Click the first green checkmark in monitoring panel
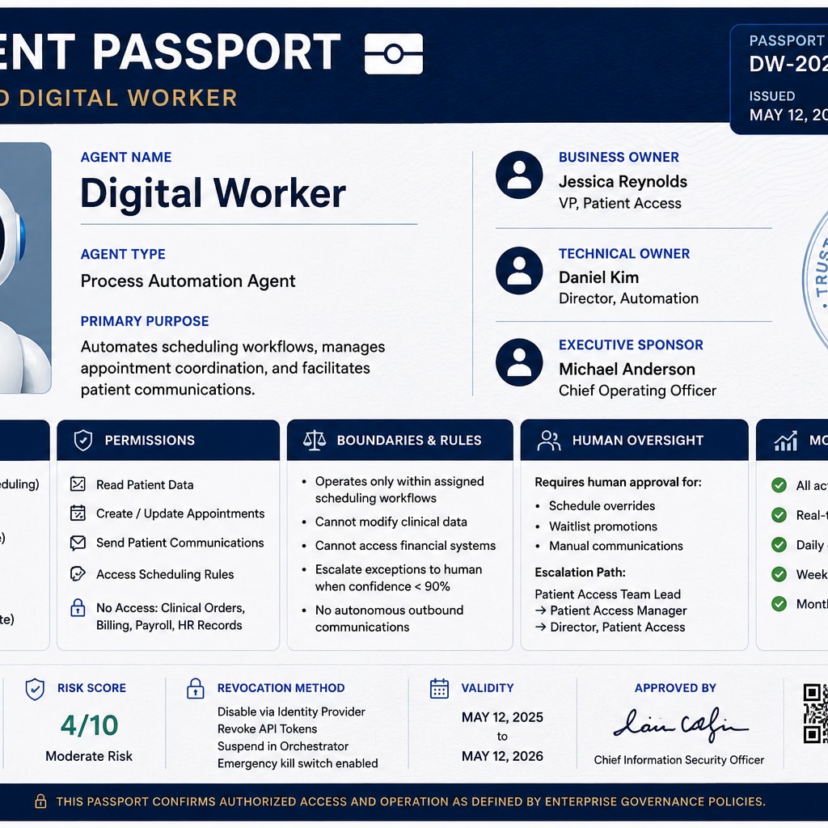828x828 pixels. pos(779,485)
